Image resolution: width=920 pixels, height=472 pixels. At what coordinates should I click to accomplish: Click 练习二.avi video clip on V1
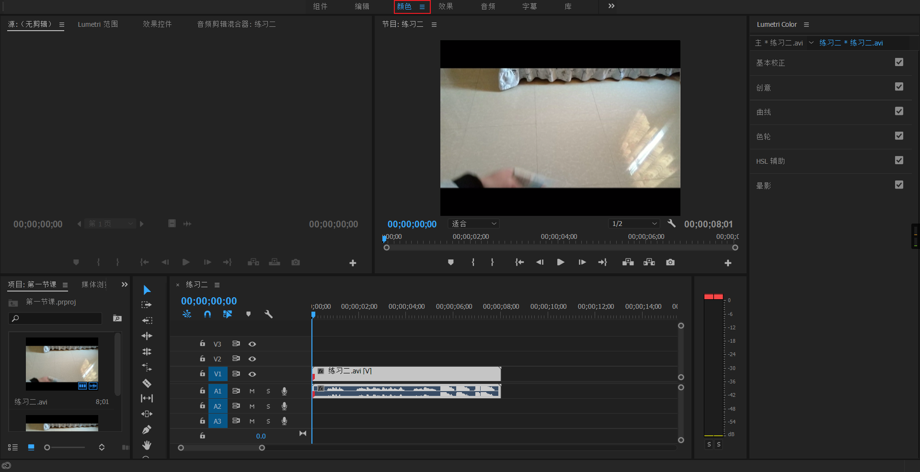(406, 374)
